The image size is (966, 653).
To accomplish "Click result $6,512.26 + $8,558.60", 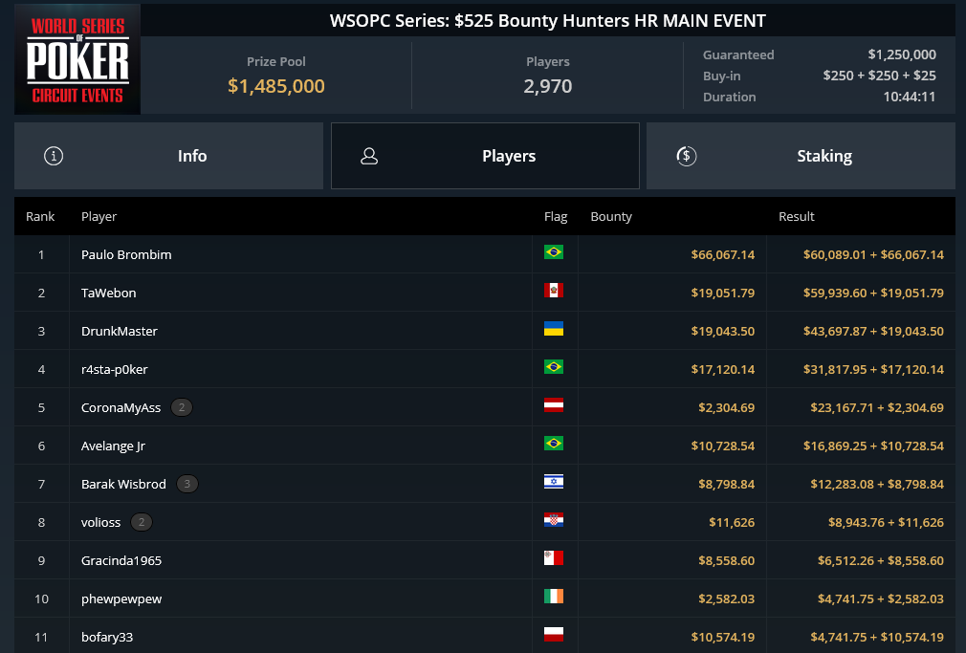I will pos(880,560).
